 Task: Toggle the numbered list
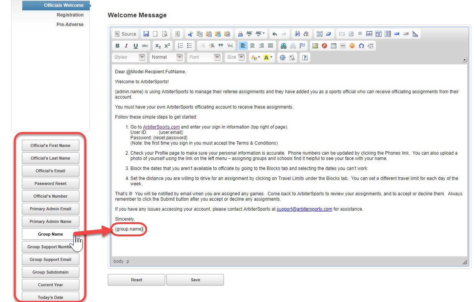[x=180, y=46]
